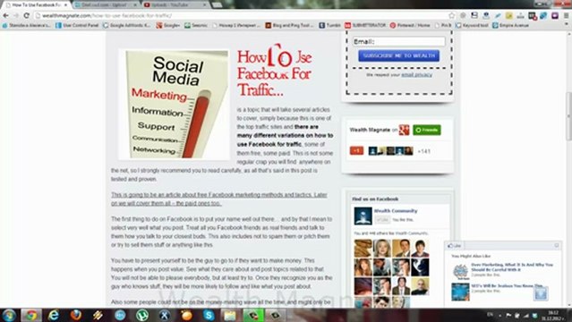Viewport: 572px width, 322px height.
Task: Click the scroll-to-top arrow icon
Action: click(x=541, y=294)
